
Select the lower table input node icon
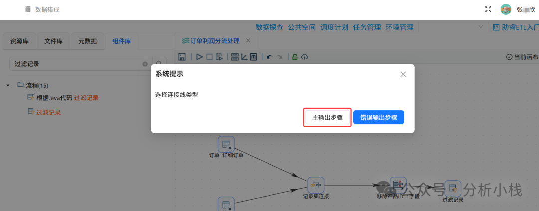226,204
